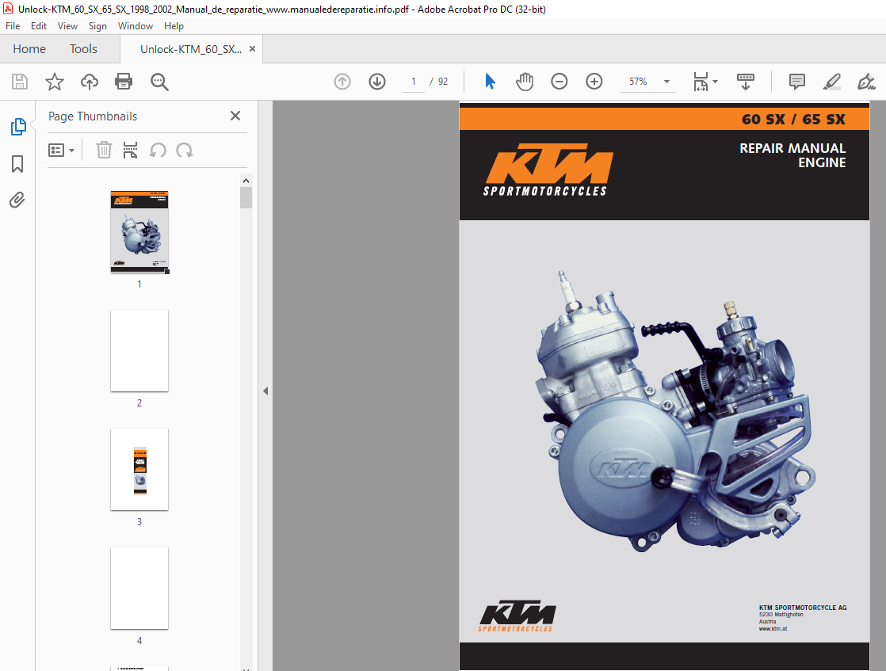Switch to the Home tab
This screenshot has width=886, height=671.
[x=29, y=49]
